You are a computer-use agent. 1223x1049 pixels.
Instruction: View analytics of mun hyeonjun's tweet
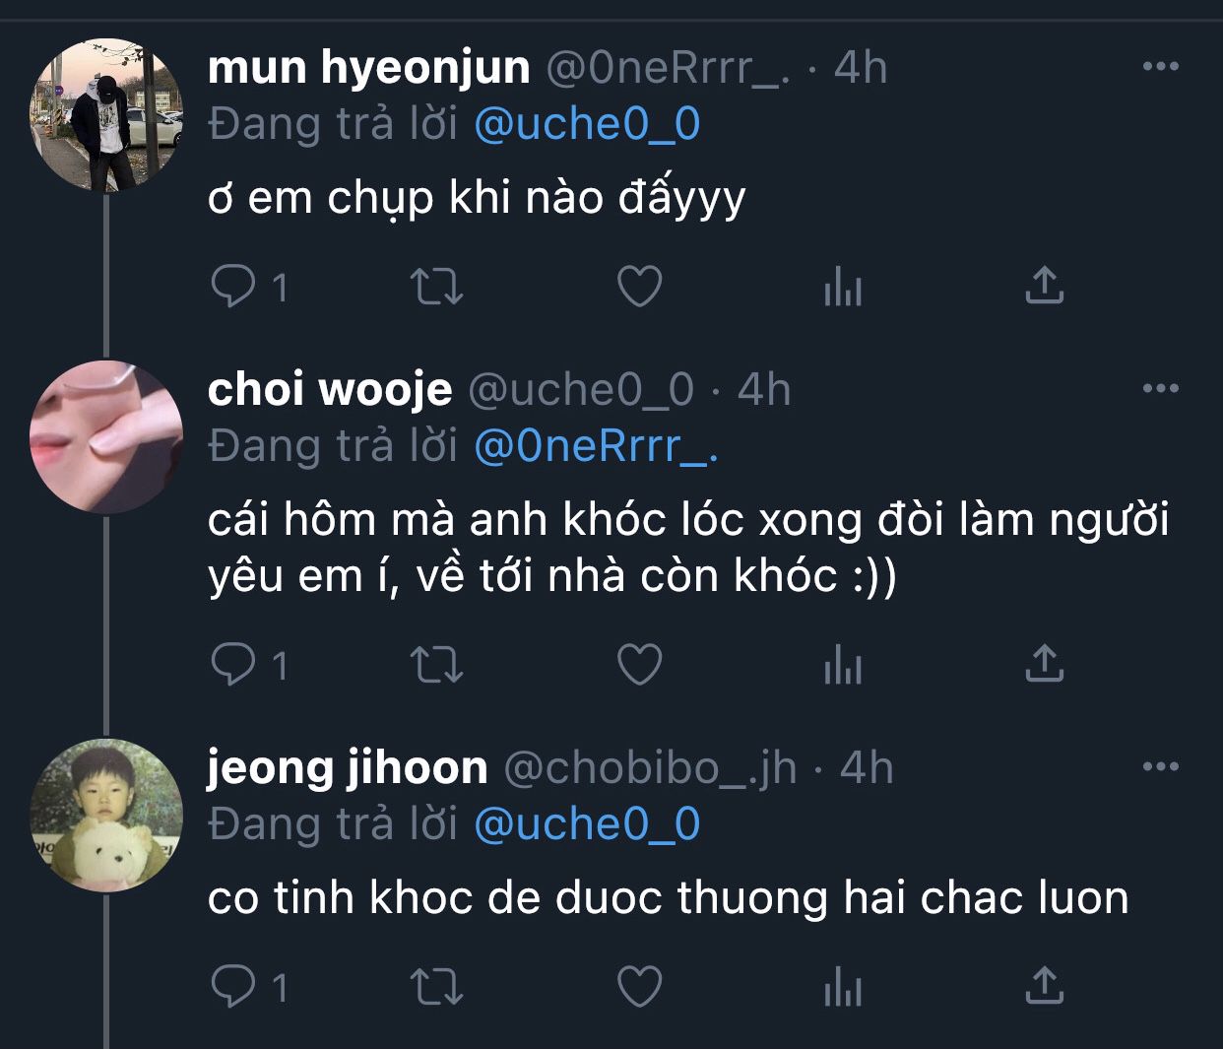(842, 289)
